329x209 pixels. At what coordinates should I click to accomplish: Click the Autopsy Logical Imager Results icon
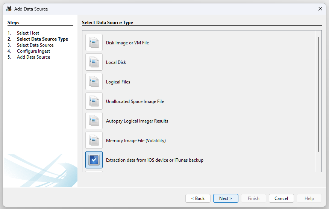pyautogui.click(x=94, y=121)
